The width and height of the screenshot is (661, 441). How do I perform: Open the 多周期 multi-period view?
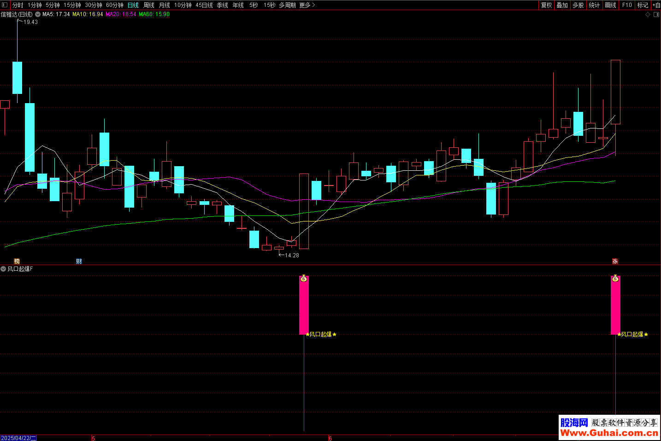tap(288, 5)
